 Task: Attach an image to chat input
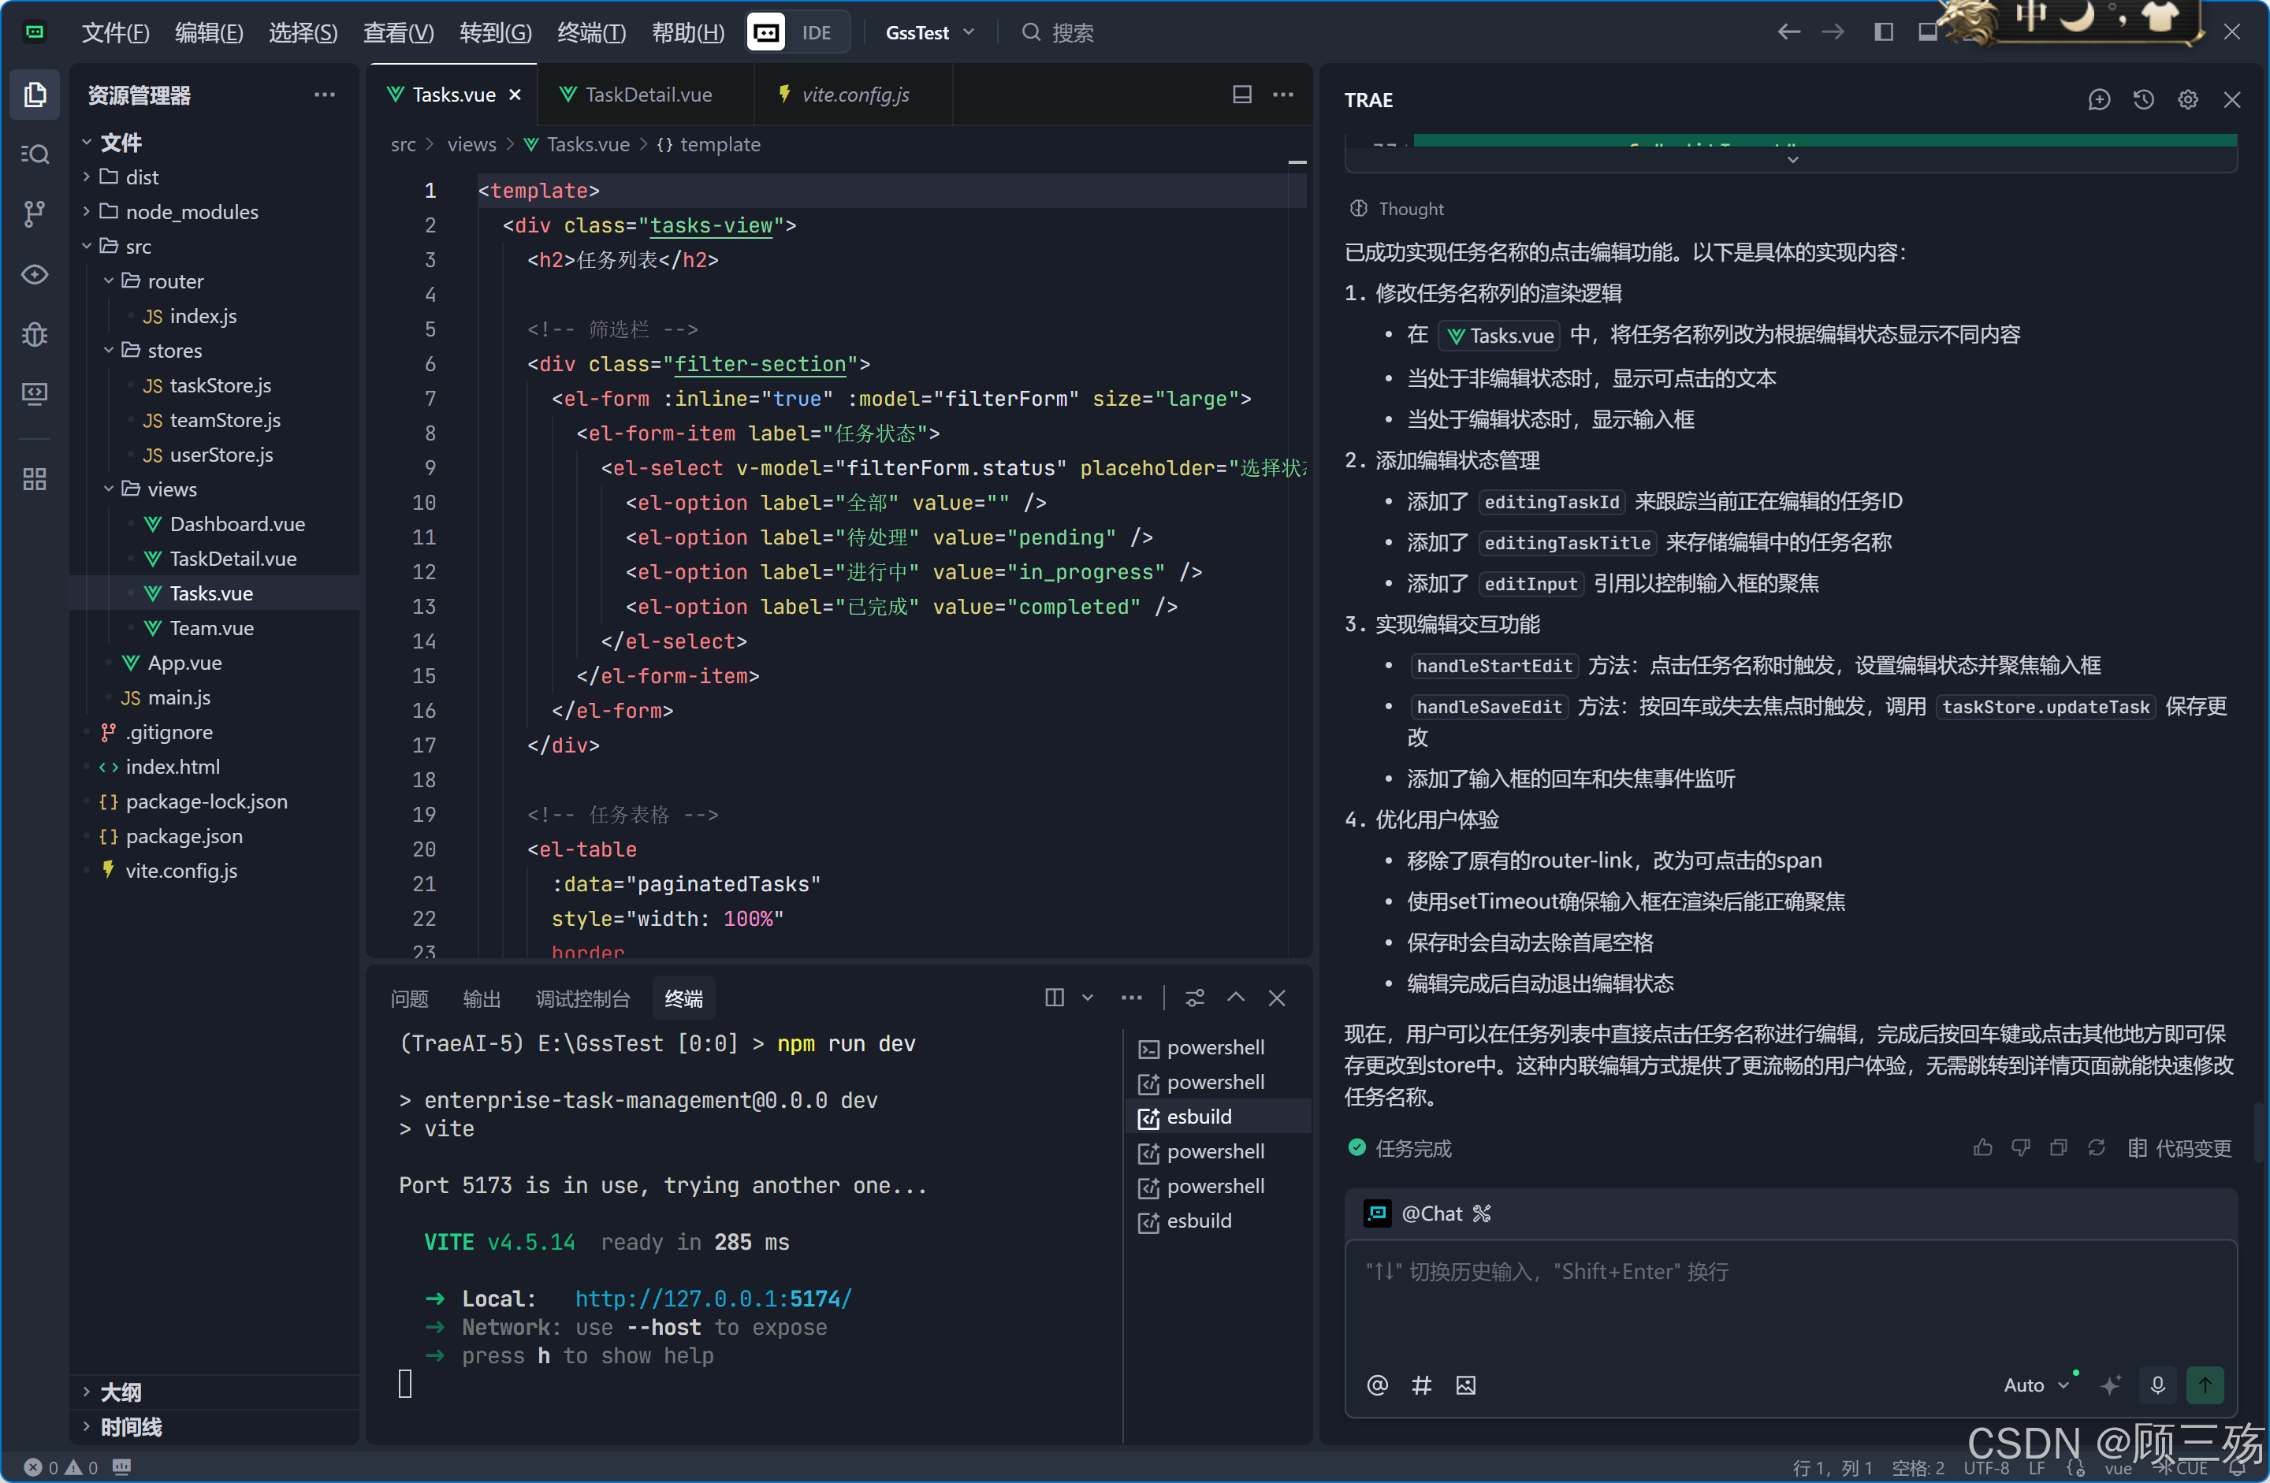click(x=1466, y=1385)
